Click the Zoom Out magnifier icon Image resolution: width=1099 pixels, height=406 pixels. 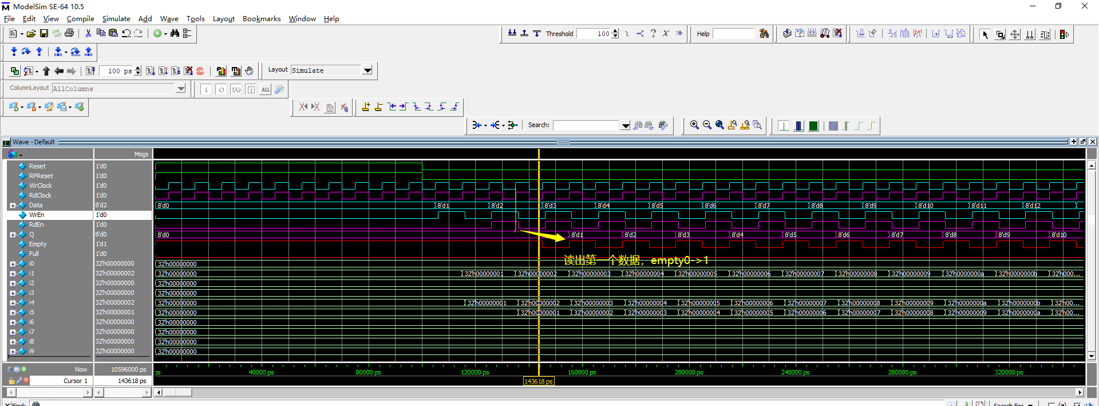coord(707,125)
